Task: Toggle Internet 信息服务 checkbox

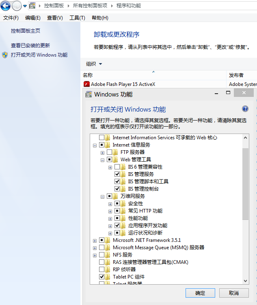Action: 102,145
